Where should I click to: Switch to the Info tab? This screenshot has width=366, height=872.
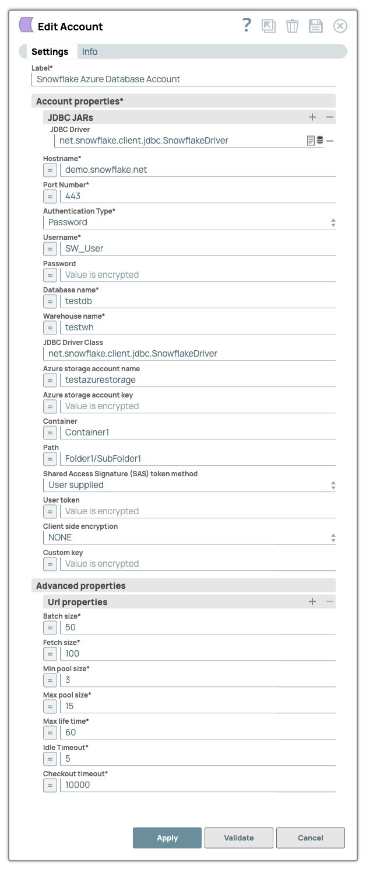click(90, 51)
